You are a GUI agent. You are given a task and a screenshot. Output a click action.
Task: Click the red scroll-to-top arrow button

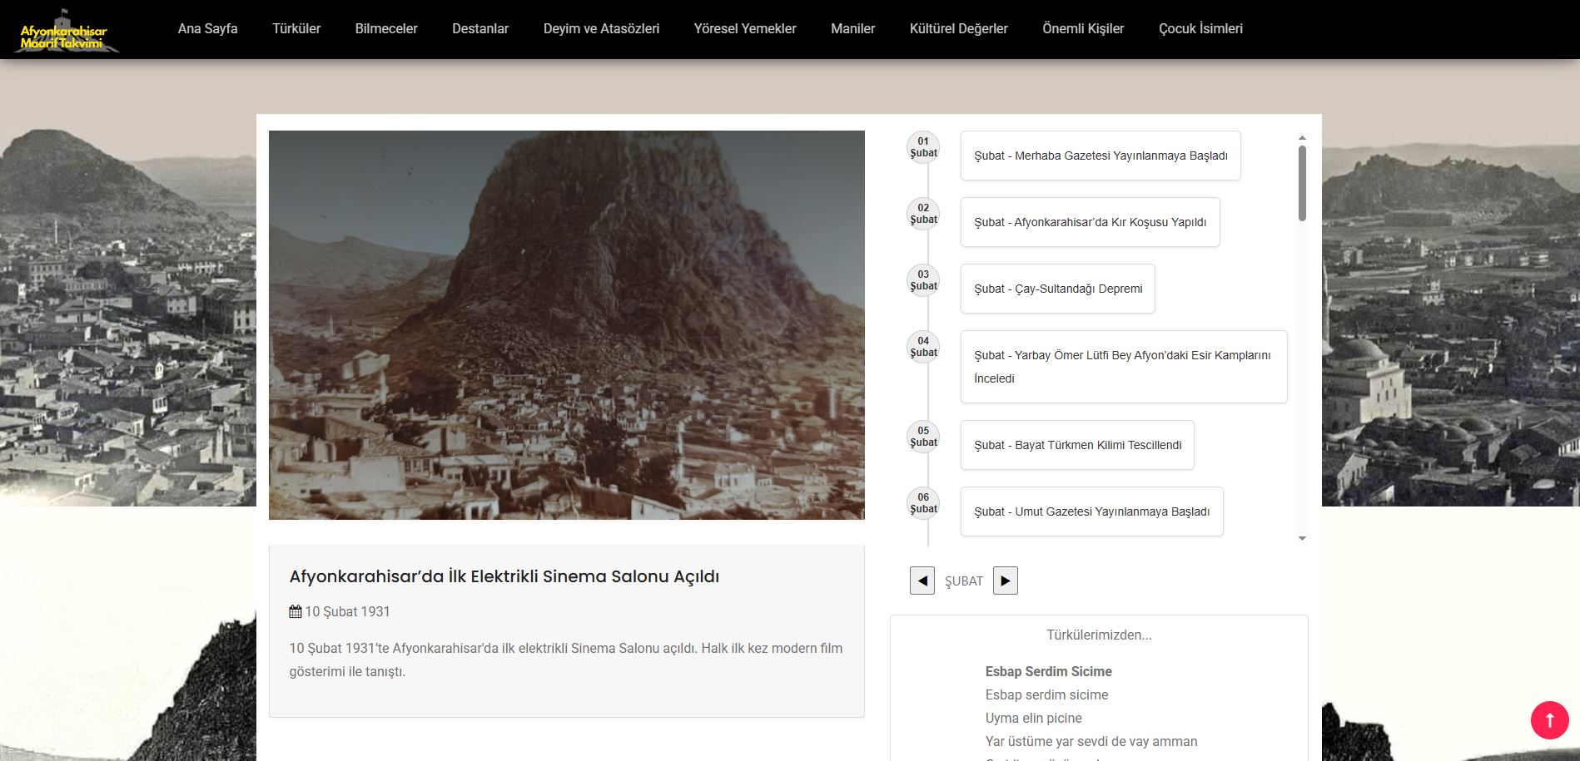(1549, 720)
